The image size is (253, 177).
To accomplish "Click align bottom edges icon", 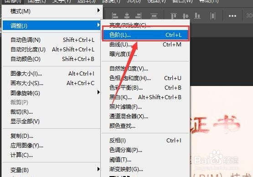I will tap(197, 16).
